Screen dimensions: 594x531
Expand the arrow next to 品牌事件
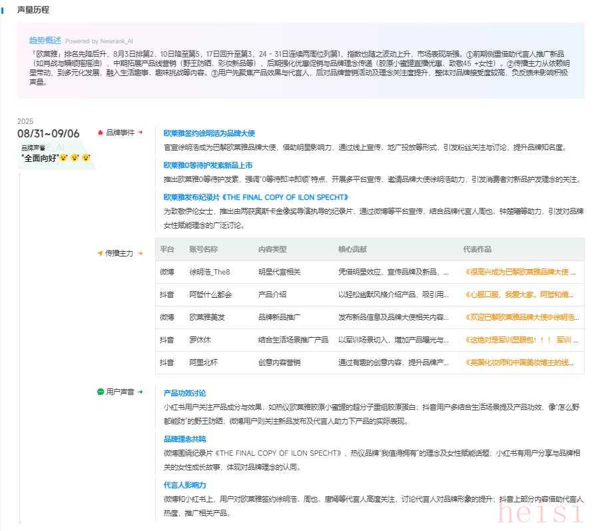click(x=141, y=133)
